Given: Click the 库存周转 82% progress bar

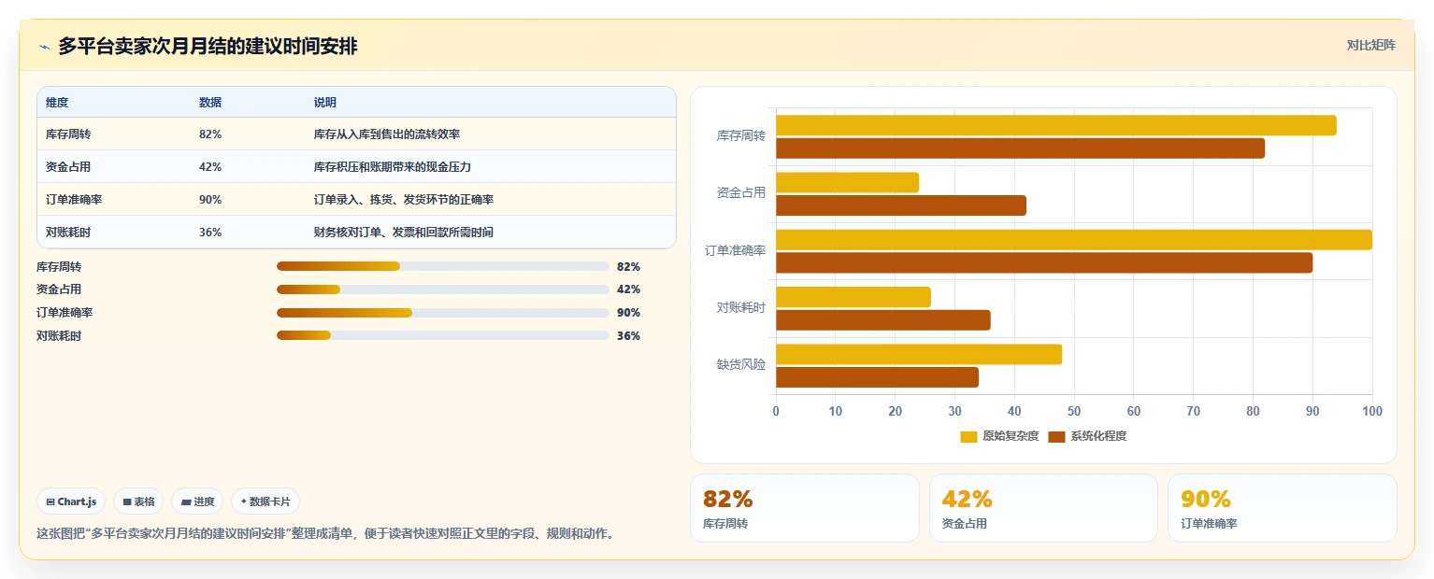Looking at the screenshot, I should pyautogui.click(x=443, y=266).
